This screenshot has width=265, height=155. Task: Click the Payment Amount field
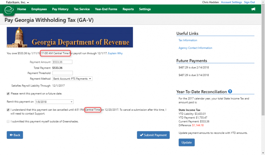tap(62, 62)
